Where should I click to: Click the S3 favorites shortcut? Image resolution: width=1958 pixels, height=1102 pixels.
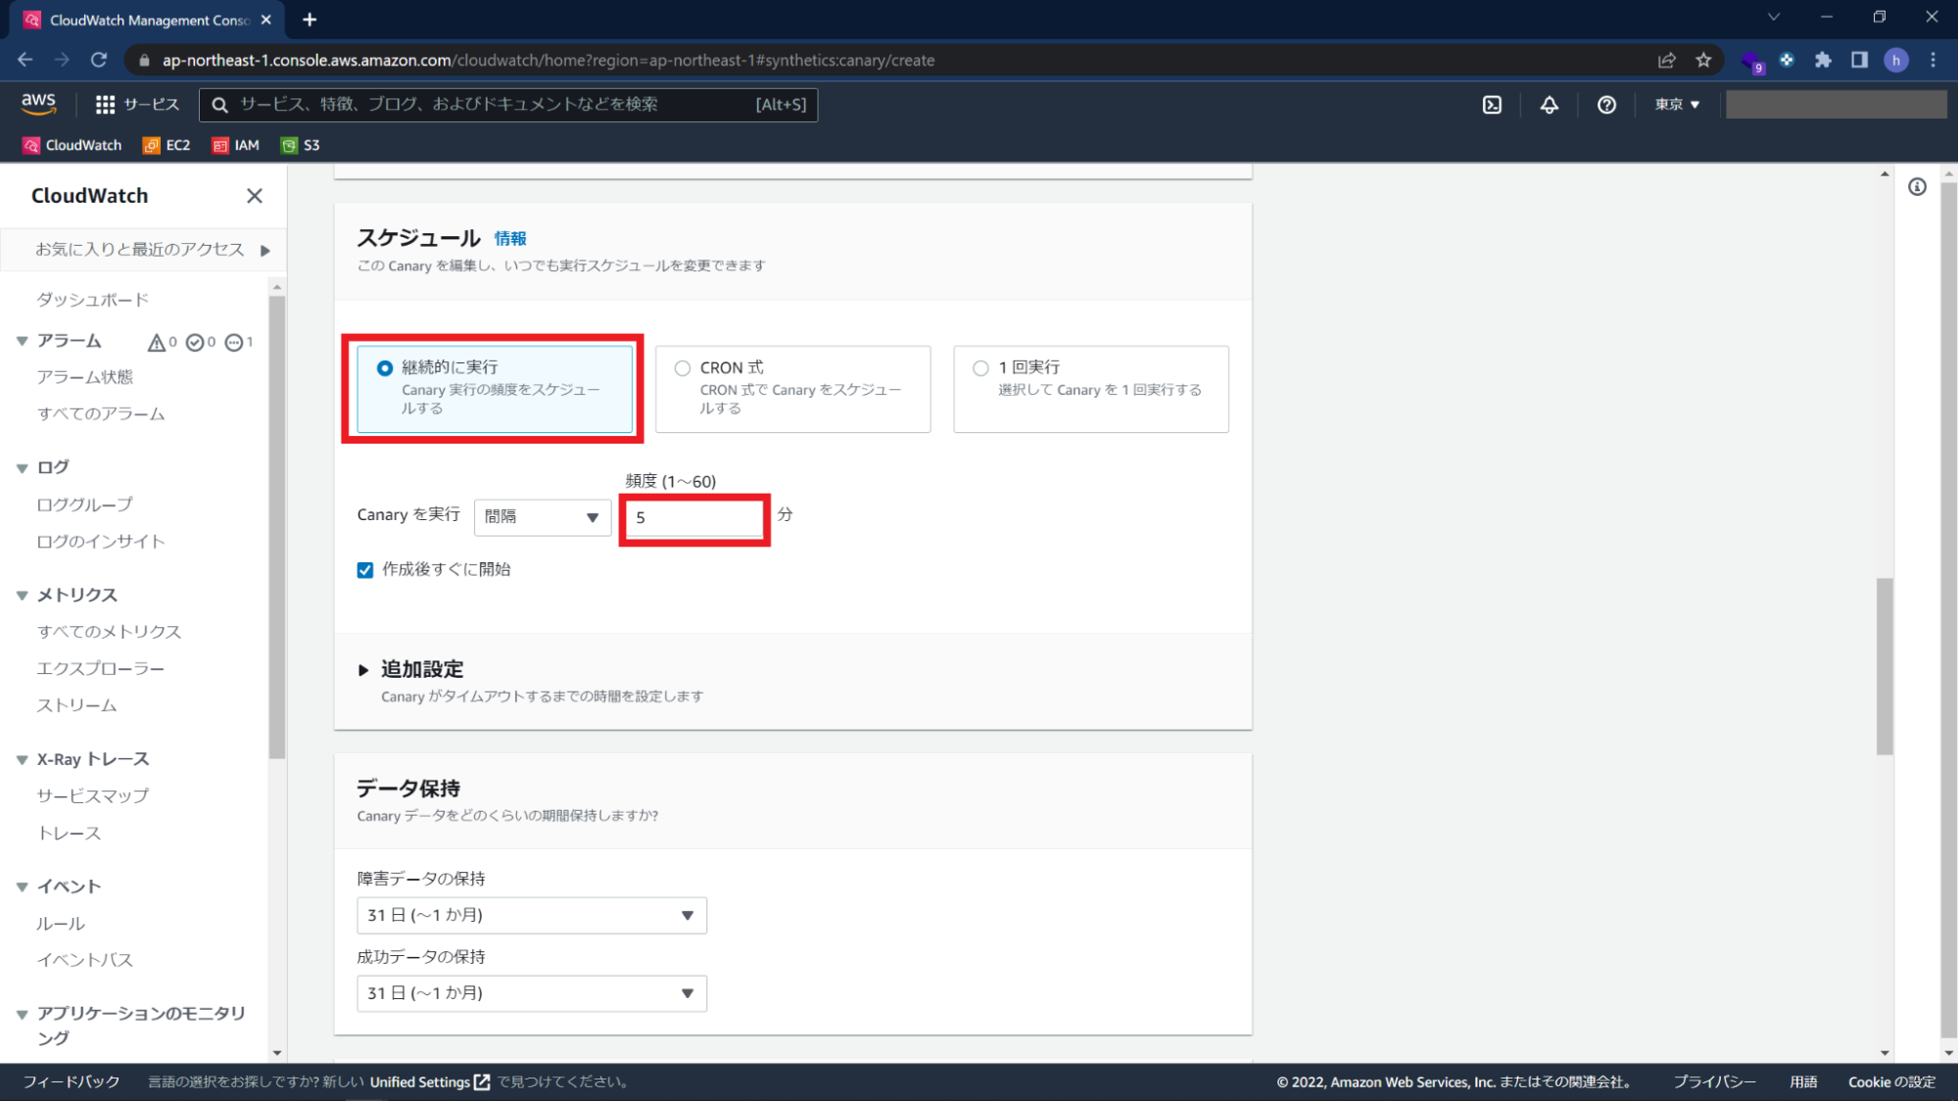301,145
